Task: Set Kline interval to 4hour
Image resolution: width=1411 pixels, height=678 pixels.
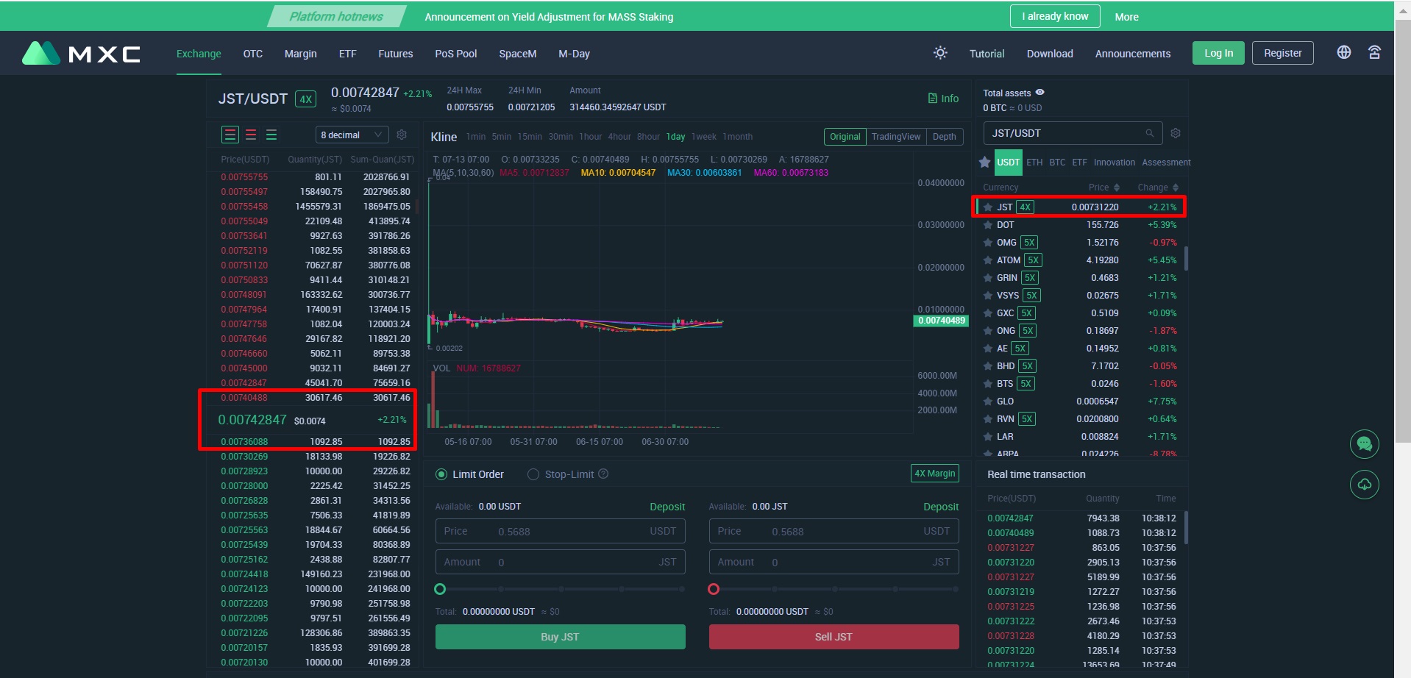Action: coord(619,137)
